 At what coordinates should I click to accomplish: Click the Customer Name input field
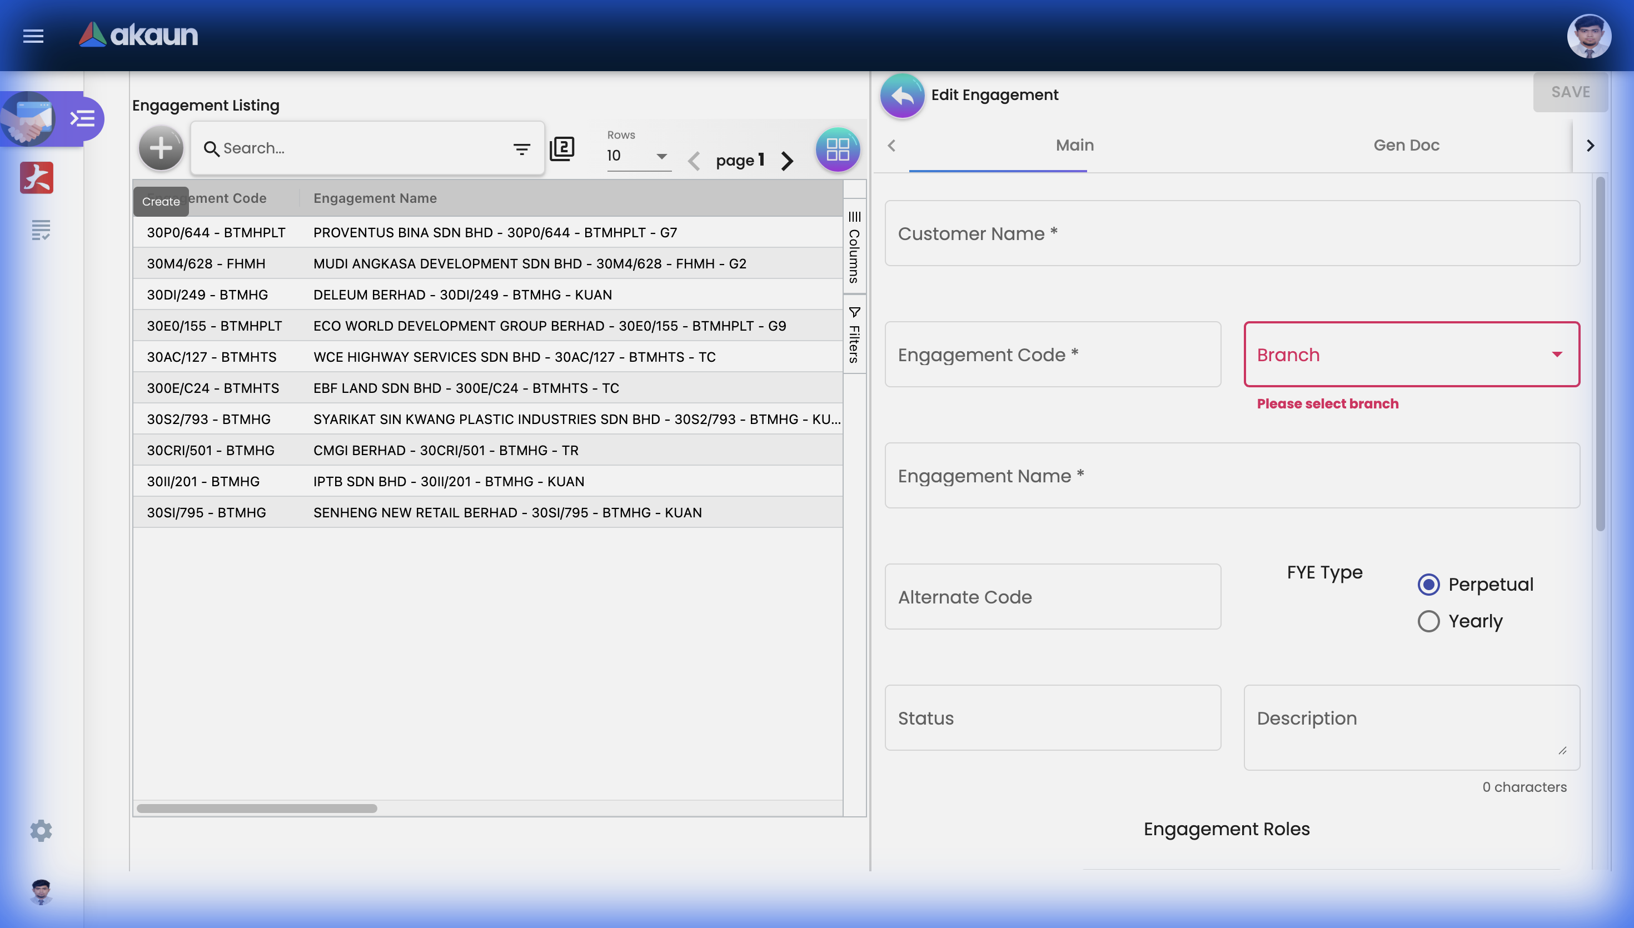click(x=1231, y=234)
